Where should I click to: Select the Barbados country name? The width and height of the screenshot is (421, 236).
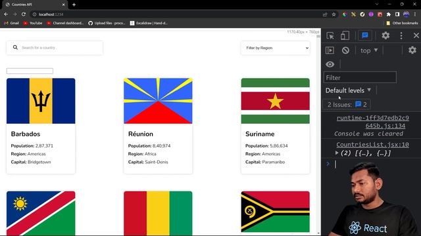click(26, 134)
